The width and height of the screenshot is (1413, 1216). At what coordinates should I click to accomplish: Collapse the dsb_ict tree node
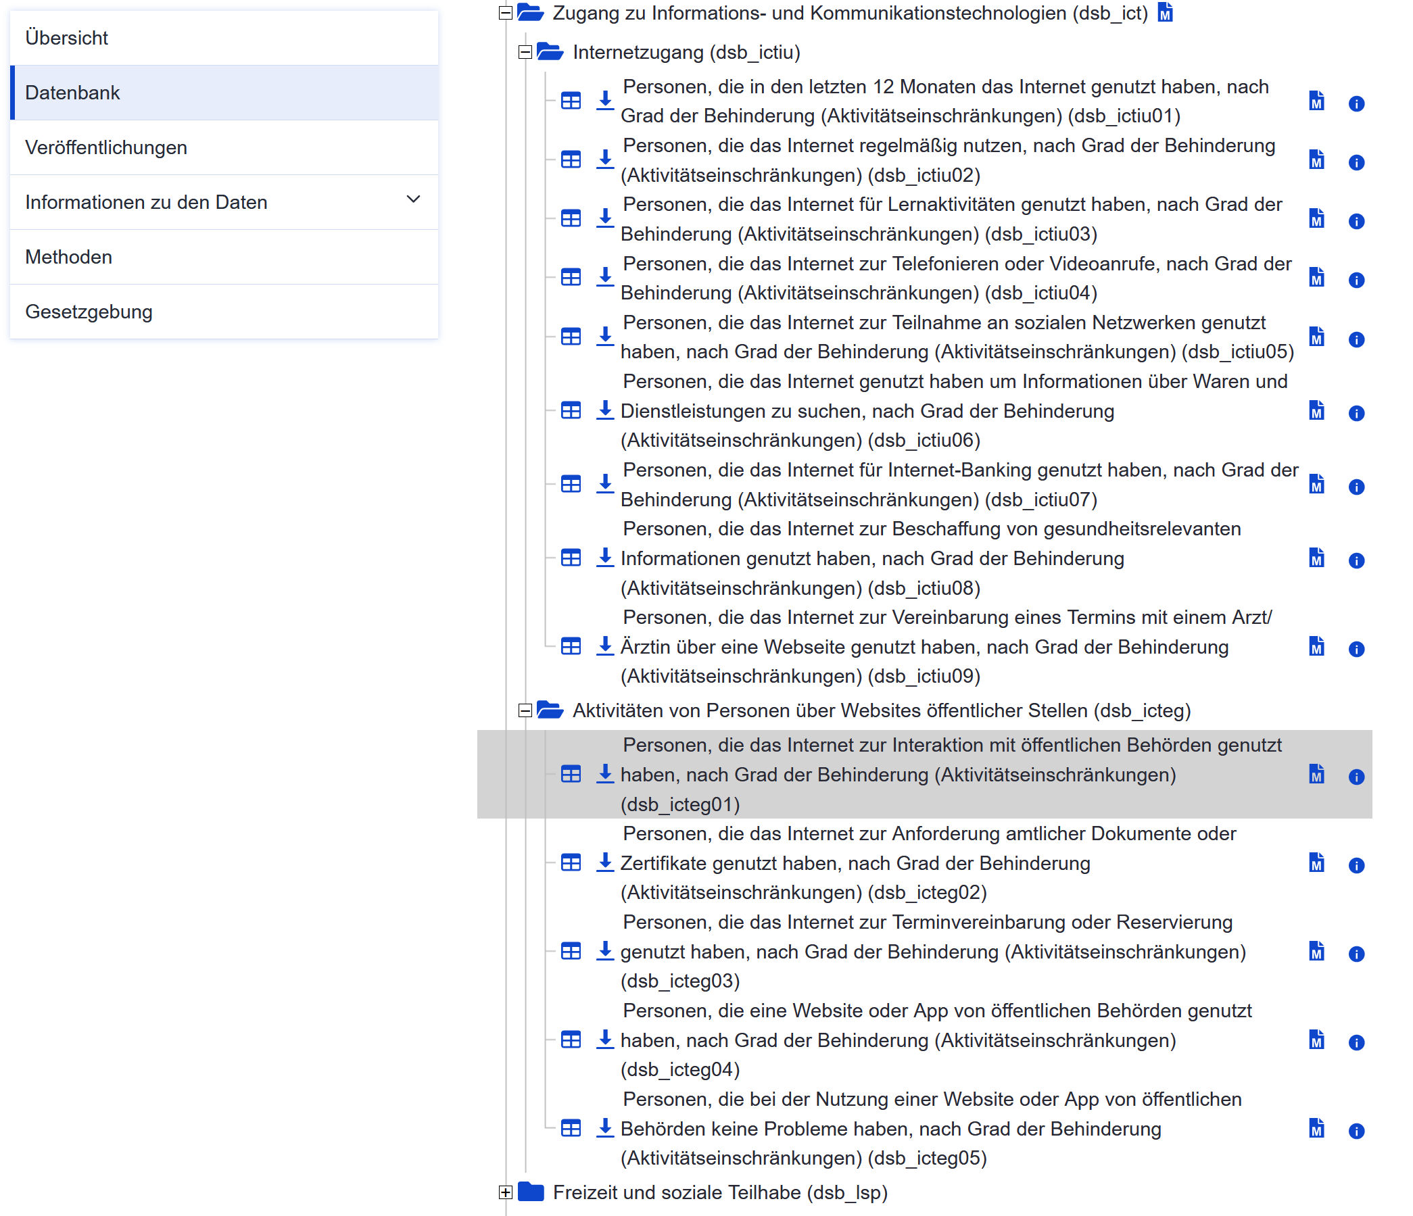(505, 13)
